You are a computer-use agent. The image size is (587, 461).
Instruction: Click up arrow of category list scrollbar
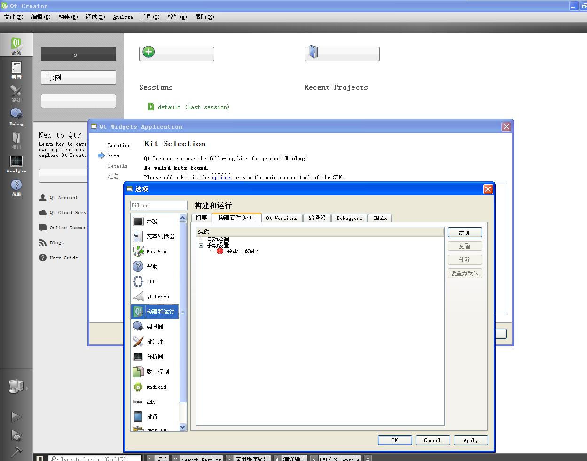tap(183, 218)
